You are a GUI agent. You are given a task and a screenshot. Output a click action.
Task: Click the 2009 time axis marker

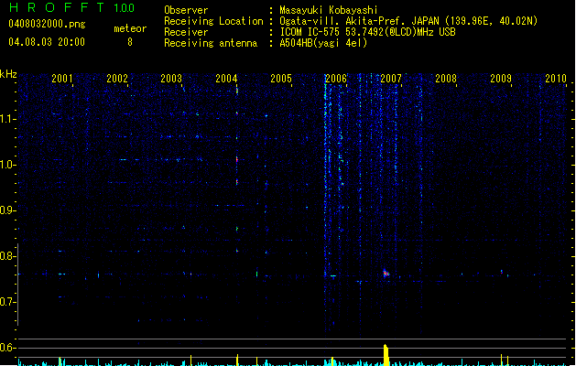(x=501, y=78)
